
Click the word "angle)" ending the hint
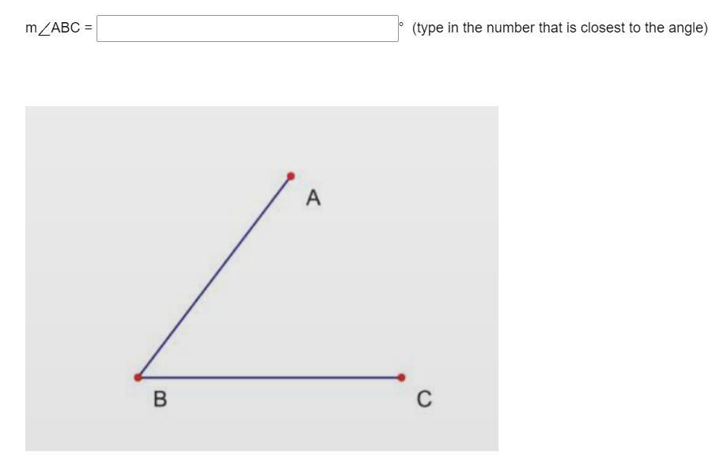pyautogui.click(x=688, y=28)
